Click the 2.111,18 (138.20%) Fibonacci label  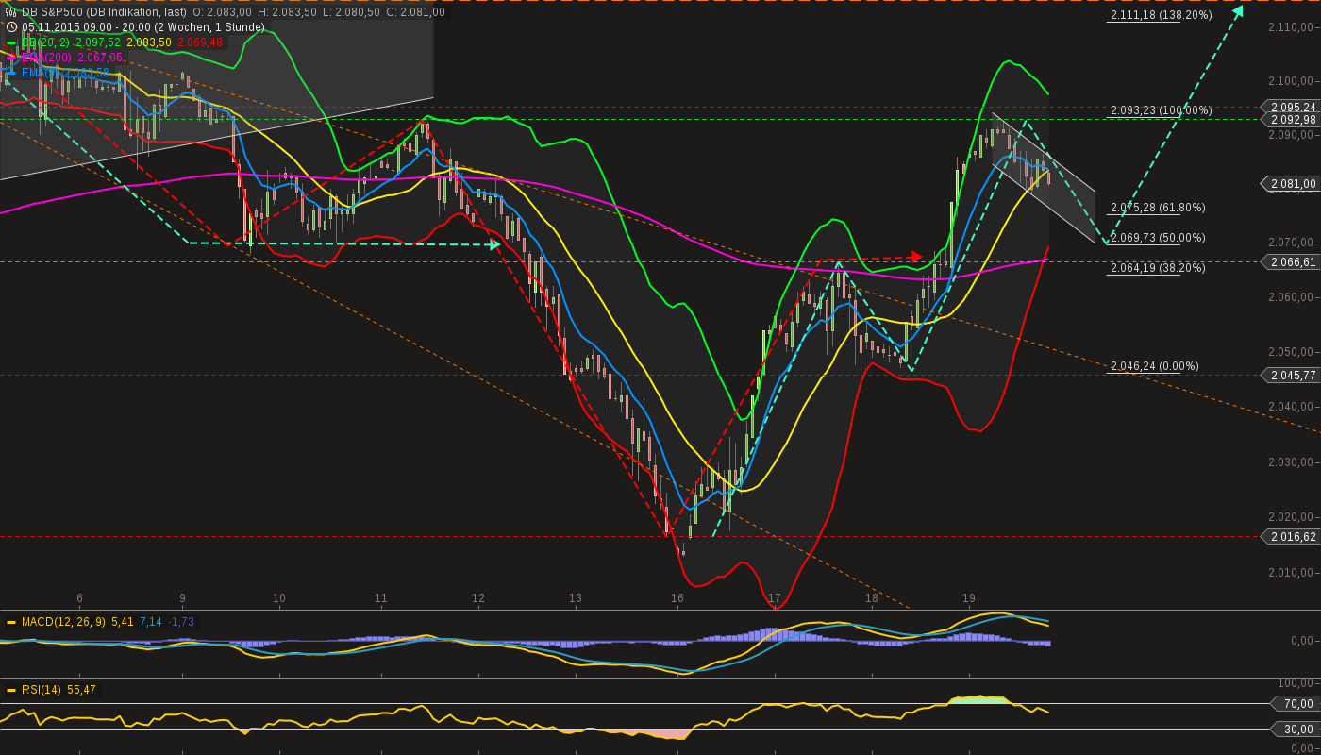(x=1161, y=15)
